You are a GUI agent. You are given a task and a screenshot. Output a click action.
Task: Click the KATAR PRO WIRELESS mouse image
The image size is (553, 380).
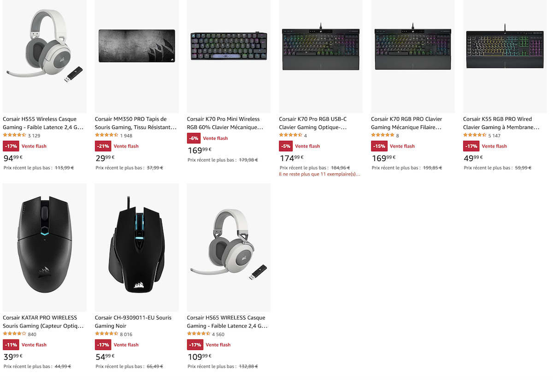(x=45, y=247)
